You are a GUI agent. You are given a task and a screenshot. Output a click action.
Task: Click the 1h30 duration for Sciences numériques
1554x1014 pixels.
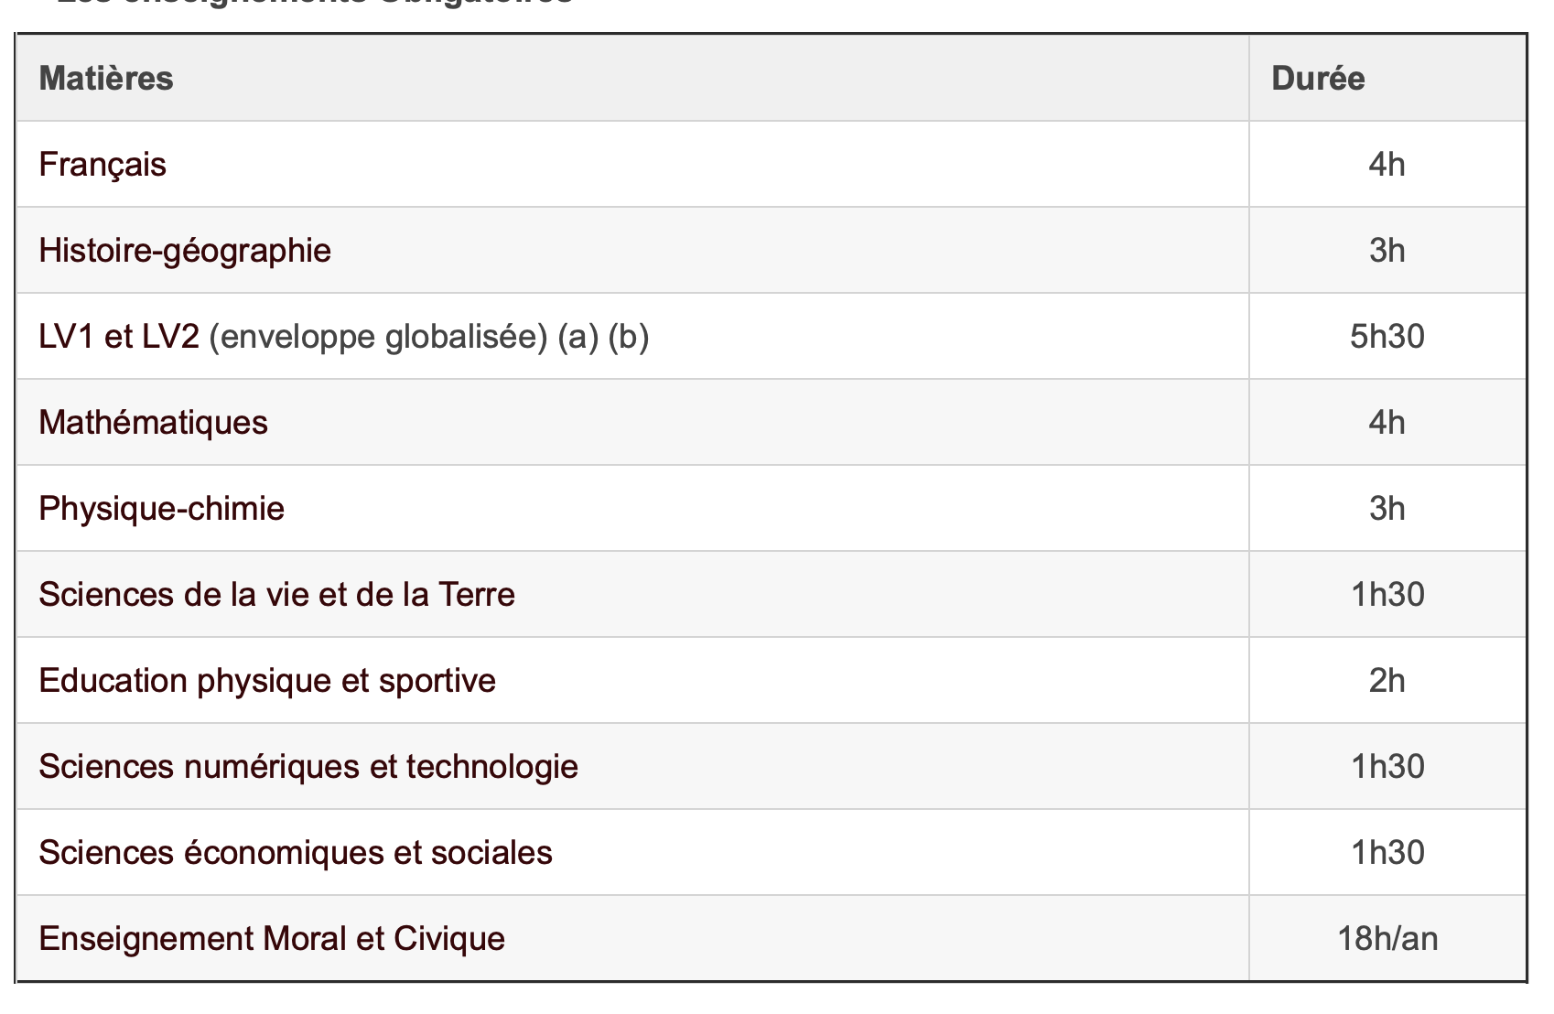click(x=1387, y=767)
